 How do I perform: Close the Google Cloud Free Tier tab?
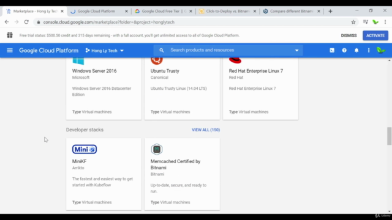190,11
